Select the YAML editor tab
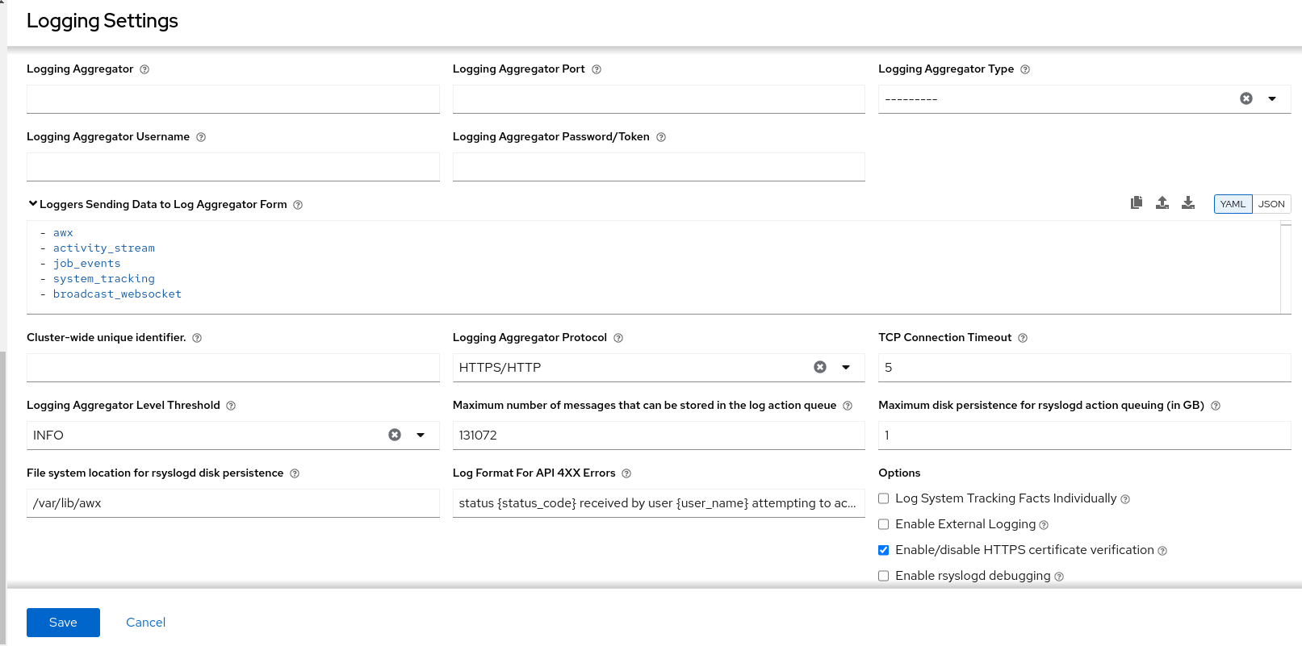This screenshot has width=1302, height=646. (1233, 204)
